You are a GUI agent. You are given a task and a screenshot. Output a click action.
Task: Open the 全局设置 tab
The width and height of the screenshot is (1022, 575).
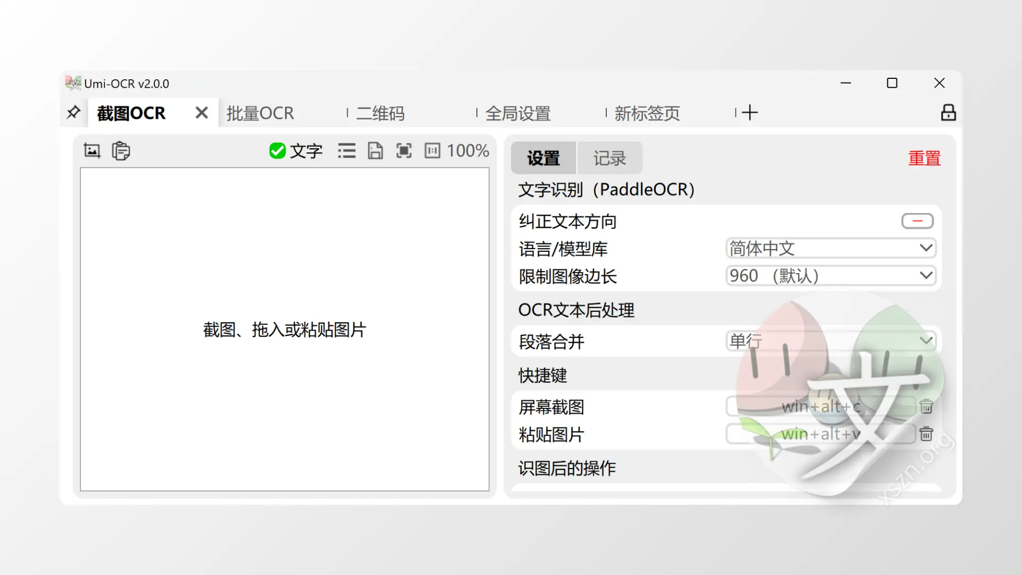[x=518, y=113]
